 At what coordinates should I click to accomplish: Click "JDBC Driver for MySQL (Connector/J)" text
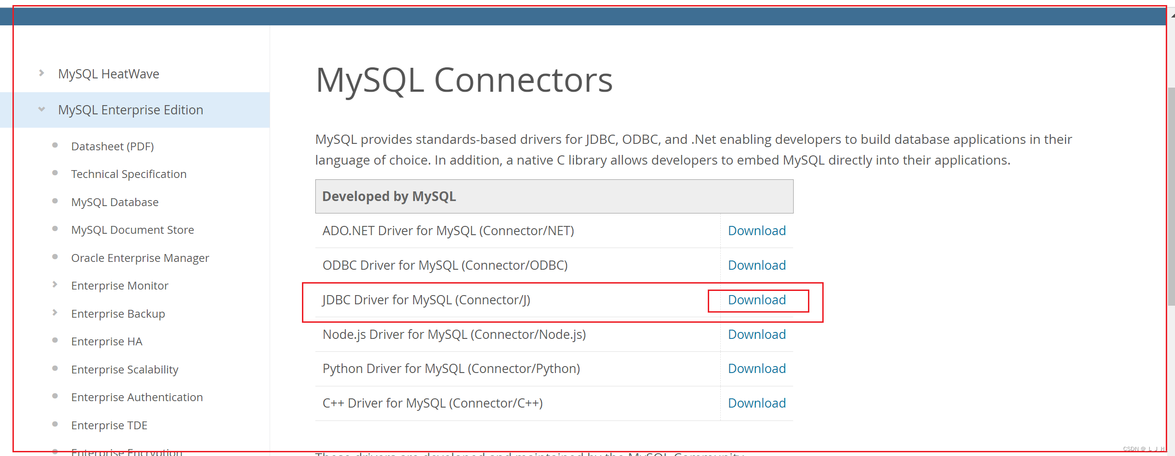click(426, 300)
